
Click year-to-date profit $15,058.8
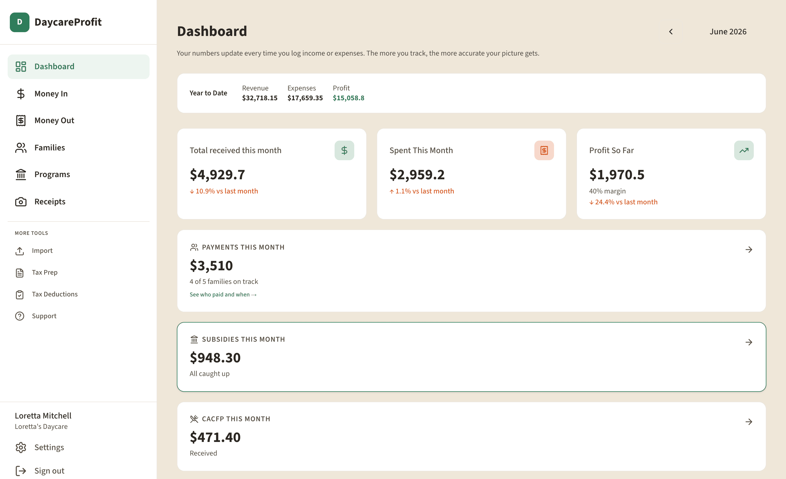tap(348, 98)
